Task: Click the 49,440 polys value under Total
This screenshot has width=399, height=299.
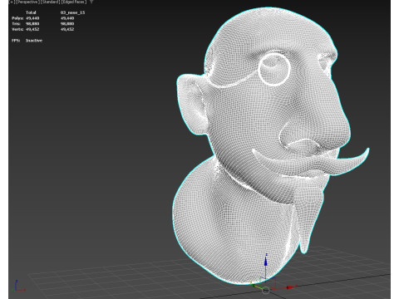Action: pos(32,18)
